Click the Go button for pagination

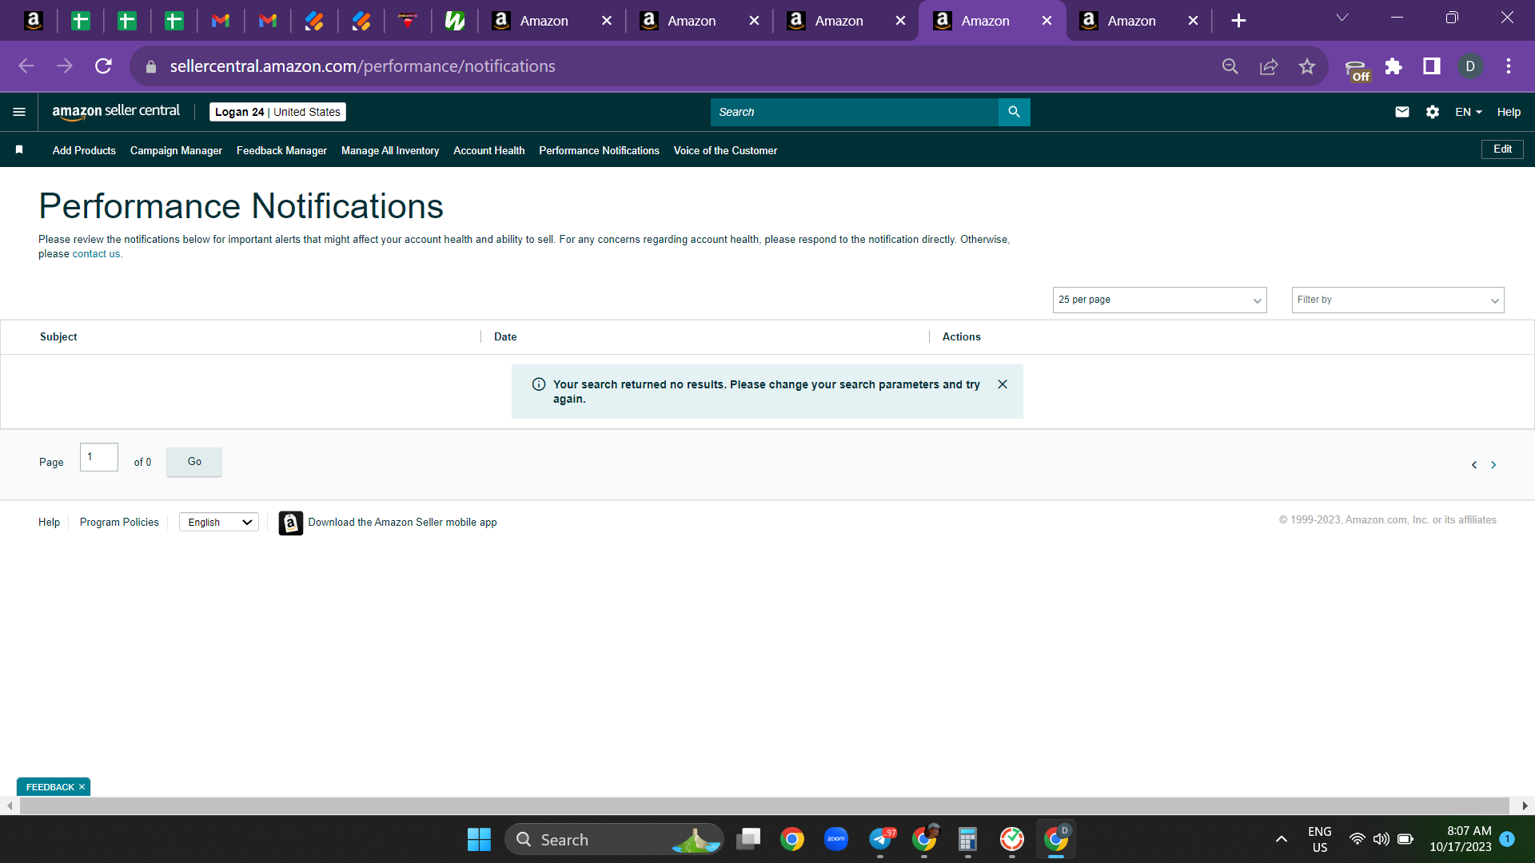[x=194, y=462]
